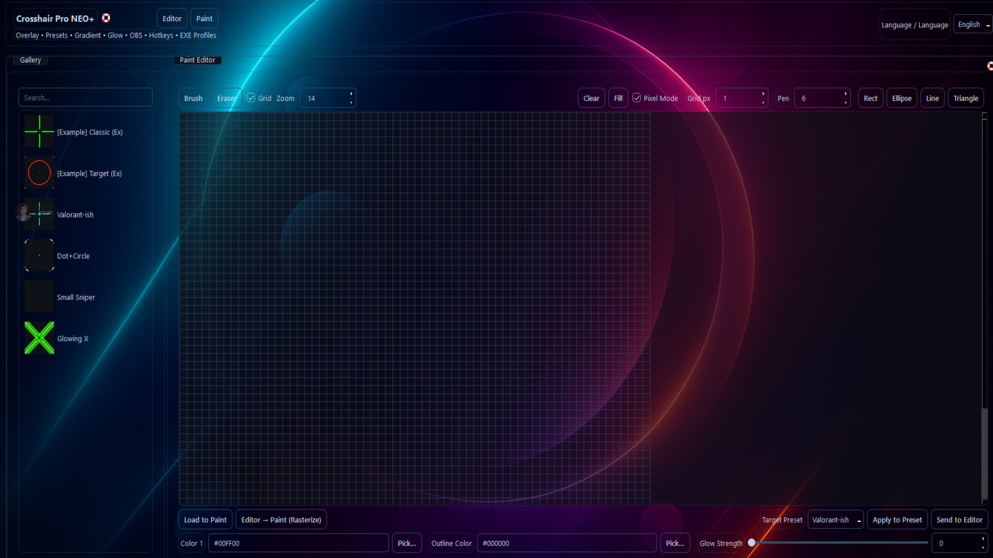Fill the canvas with Fill tool
The height and width of the screenshot is (558, 993).
pos(618,98)
